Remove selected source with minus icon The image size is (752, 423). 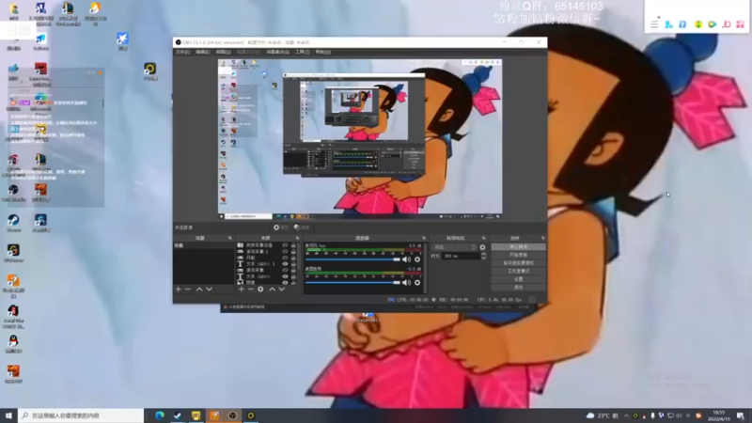click(x=251, y=290)
